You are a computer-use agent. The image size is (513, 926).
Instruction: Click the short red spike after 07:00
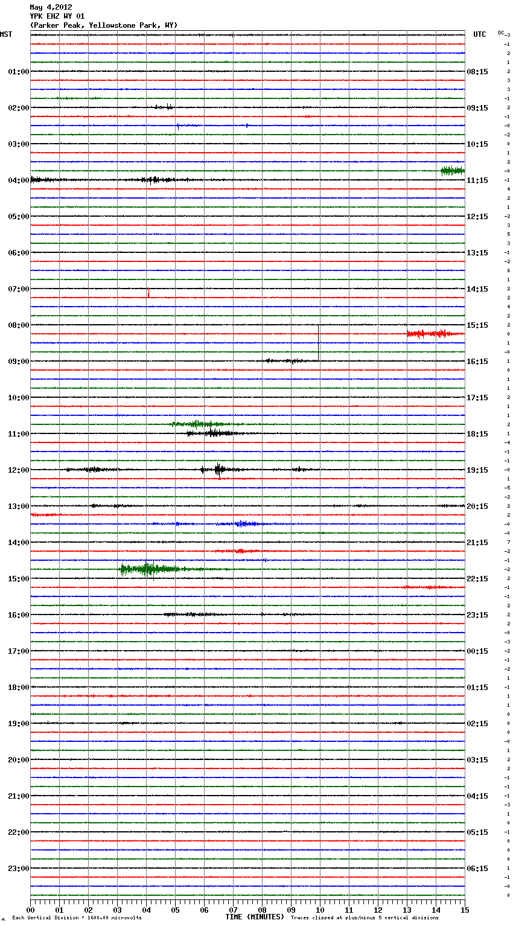(148, 293)
